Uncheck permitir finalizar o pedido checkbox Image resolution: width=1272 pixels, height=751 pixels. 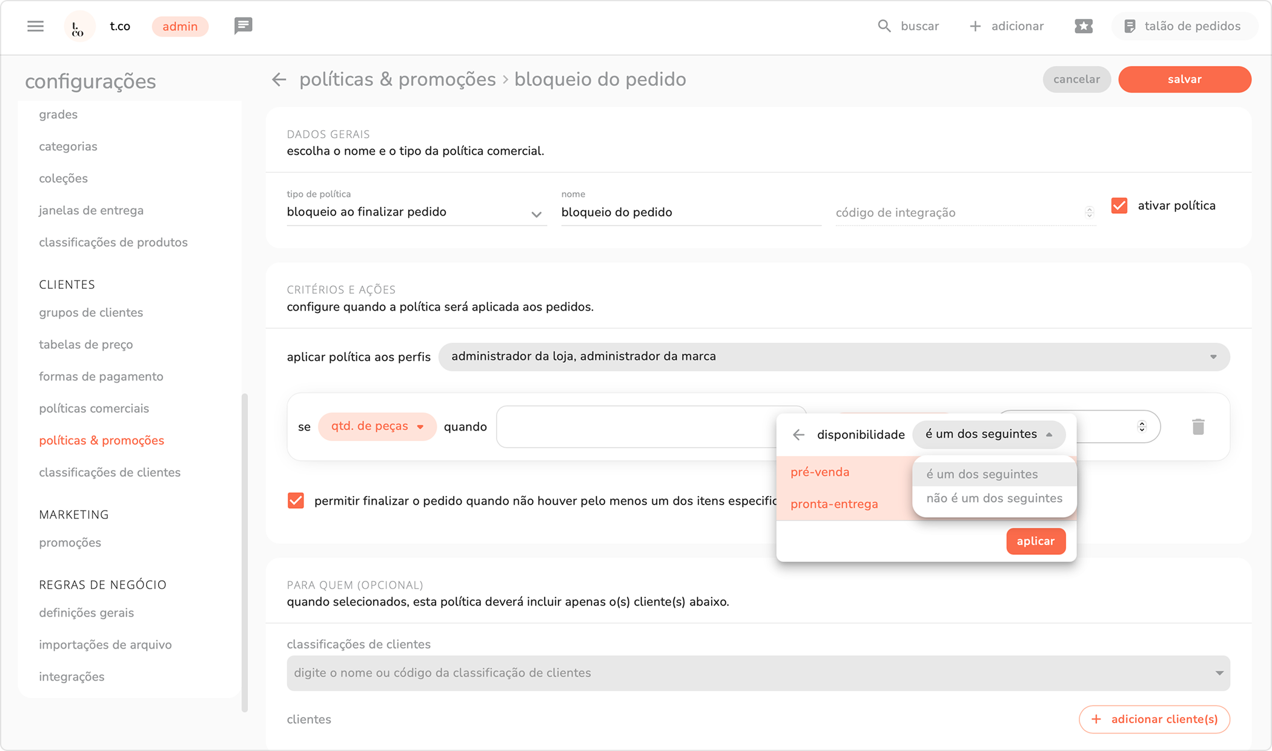click(x=296, y=501)
